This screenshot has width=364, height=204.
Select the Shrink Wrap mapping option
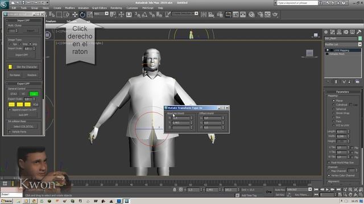(334, 113)
